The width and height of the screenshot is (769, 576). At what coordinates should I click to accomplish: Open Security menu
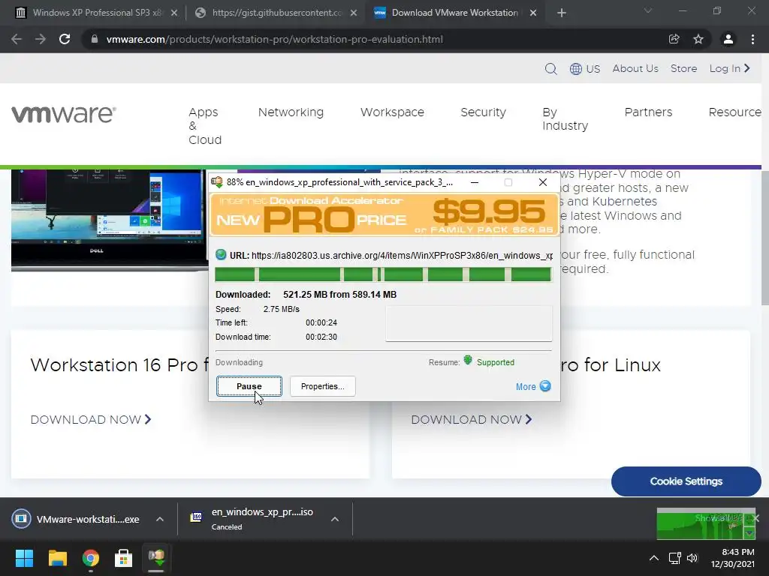pyautogui.click(x=483, y=112)
